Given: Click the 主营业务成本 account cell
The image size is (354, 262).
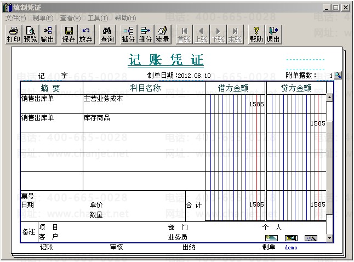Looking at the screenshot, I should [144, 104].
